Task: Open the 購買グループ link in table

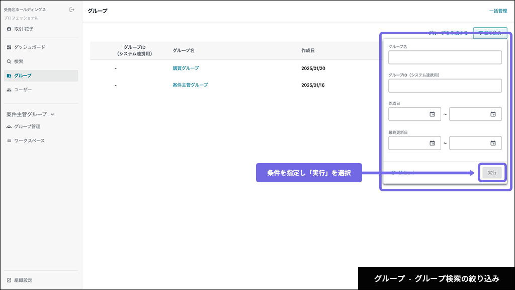Action: (186, 68)
